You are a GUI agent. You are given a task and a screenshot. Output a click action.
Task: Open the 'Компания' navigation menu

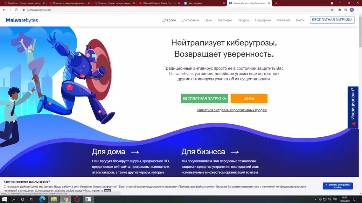coord(283,20)
